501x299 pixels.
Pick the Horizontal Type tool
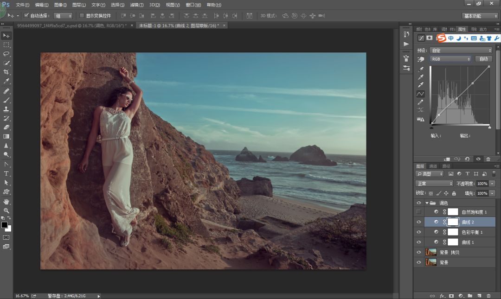click(x=6, y=173)
